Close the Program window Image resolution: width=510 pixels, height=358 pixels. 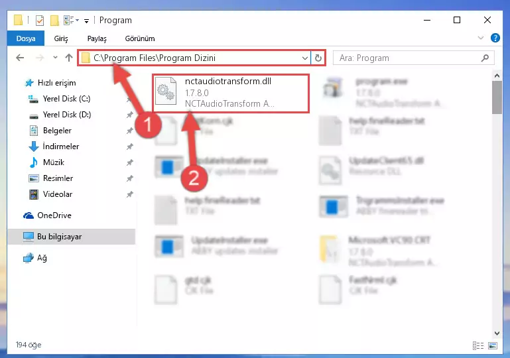[487, 20]
